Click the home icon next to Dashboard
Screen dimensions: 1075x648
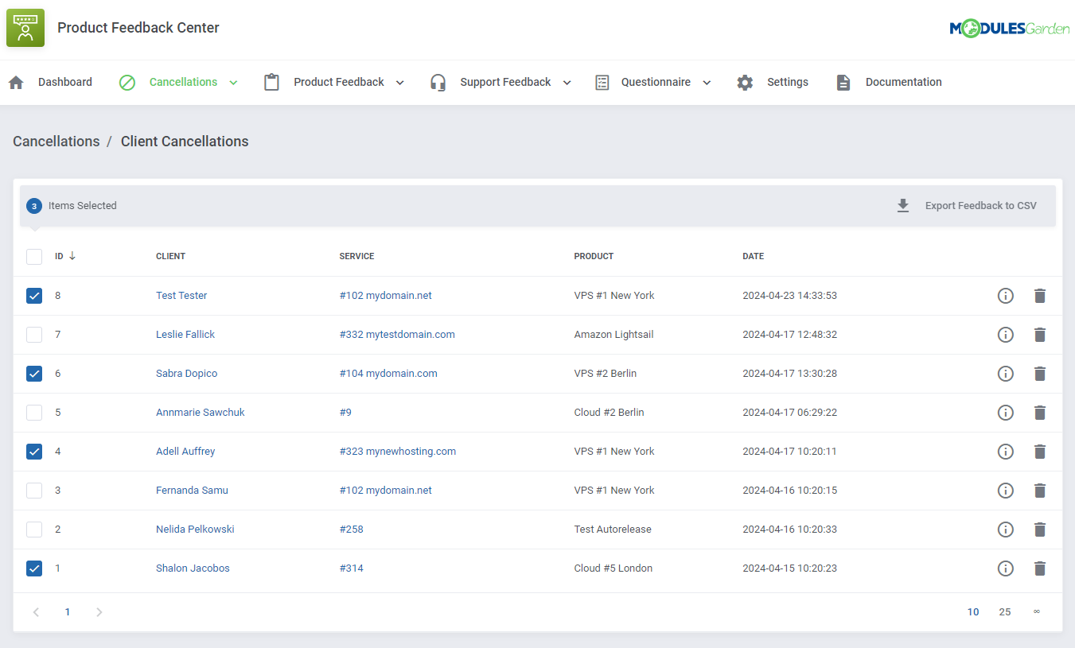[15, 82]
